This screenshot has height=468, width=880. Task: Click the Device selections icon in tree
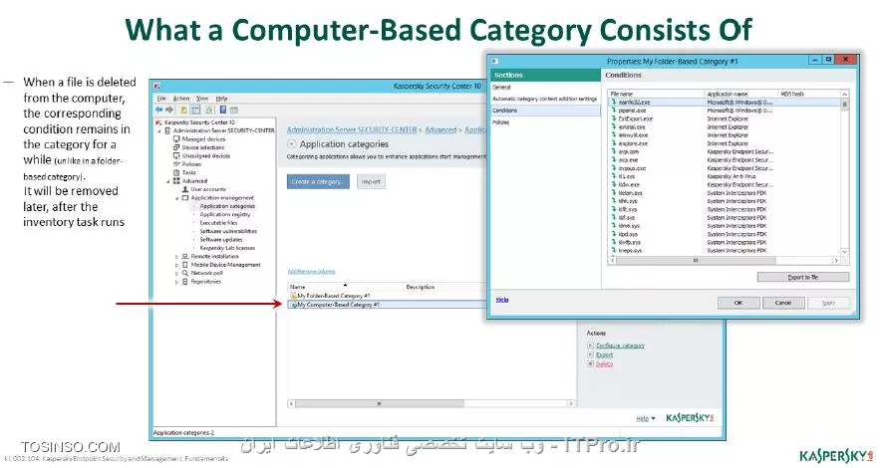(176, 147)
